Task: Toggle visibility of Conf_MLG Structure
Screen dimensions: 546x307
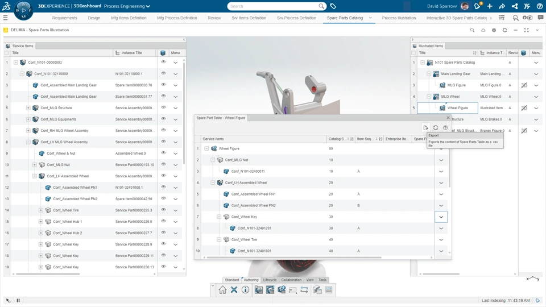Action: [163, 107]
